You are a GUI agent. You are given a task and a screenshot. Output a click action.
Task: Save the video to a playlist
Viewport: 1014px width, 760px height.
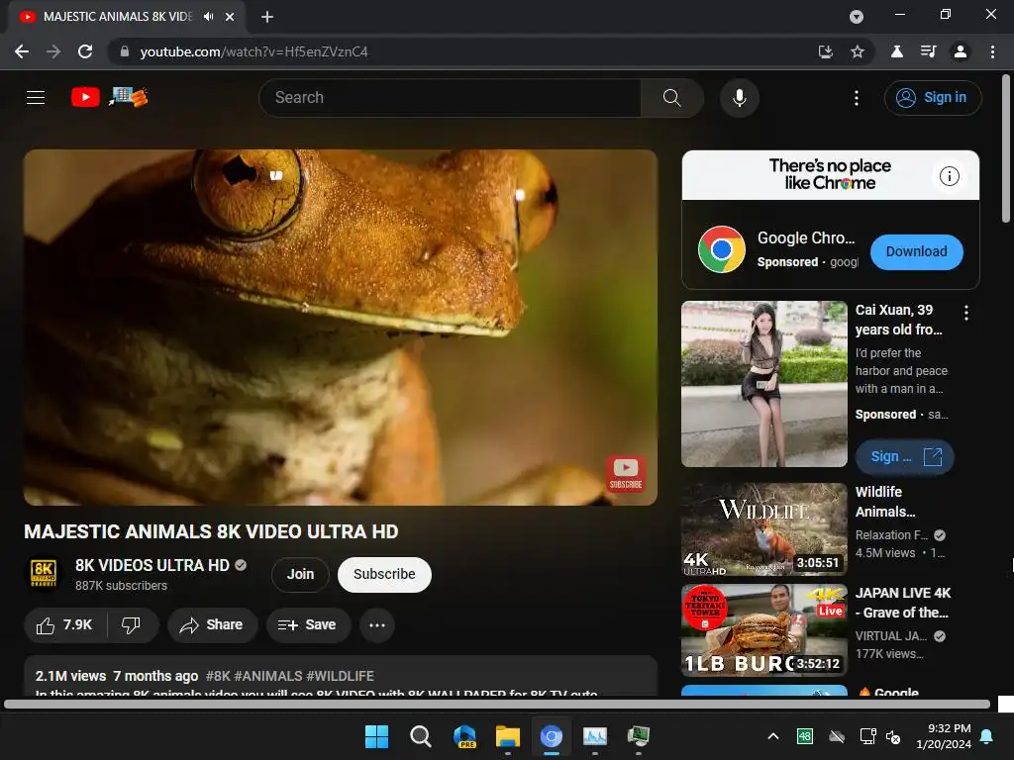click(308, 625)
